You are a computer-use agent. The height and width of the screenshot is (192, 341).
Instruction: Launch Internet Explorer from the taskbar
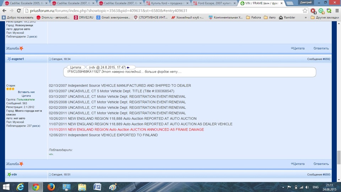[20, 187]
